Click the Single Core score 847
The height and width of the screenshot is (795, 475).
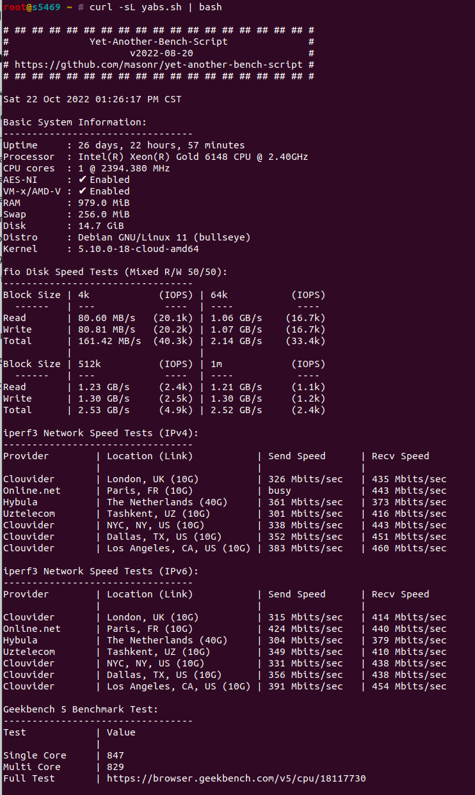(115, 755)
